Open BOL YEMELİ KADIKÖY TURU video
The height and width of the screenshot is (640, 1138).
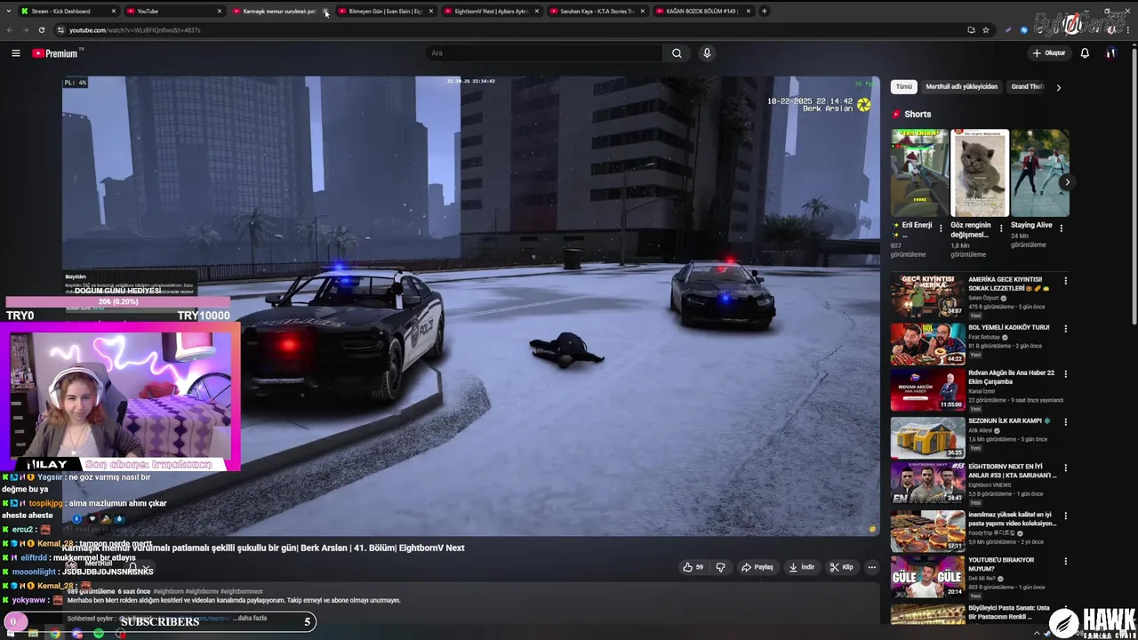(x=927, y=344)
